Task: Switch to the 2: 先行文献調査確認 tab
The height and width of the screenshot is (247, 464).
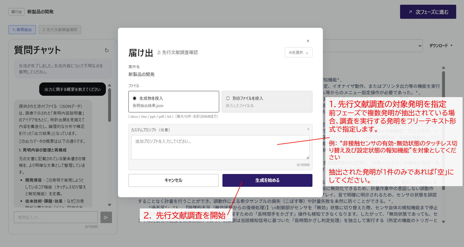Action: click(60, 30)
